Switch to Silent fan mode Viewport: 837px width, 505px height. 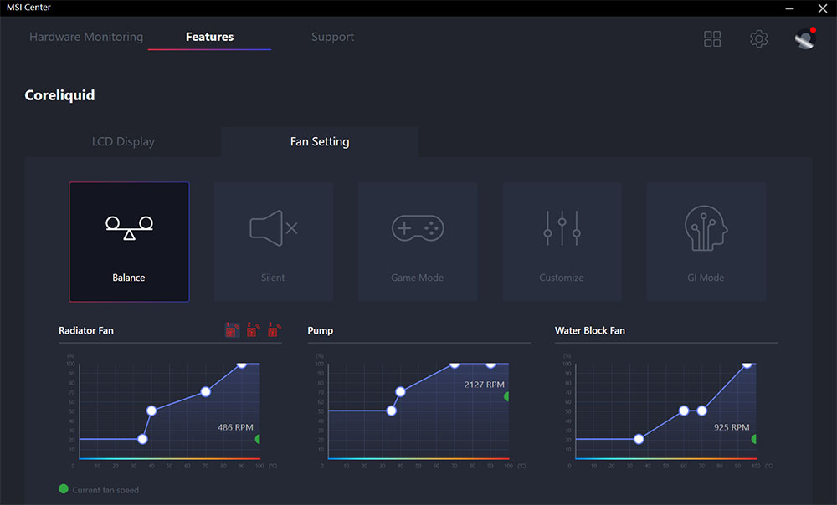274,242
